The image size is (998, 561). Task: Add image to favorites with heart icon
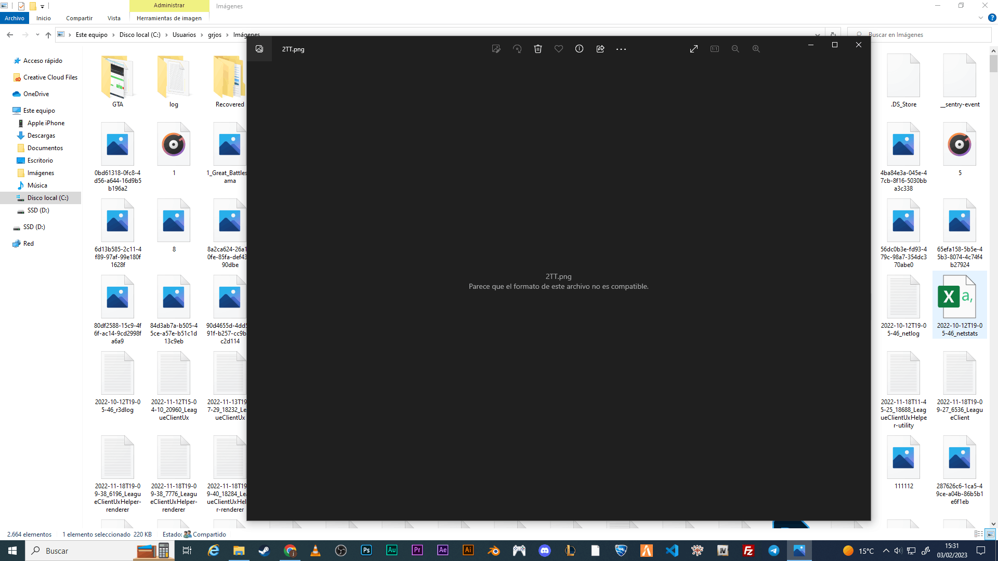[559, 49]
